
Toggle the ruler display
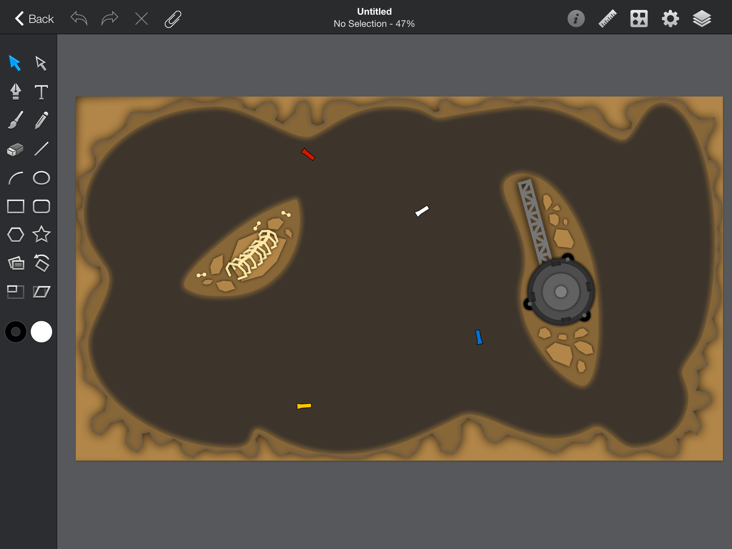point(608,19)
